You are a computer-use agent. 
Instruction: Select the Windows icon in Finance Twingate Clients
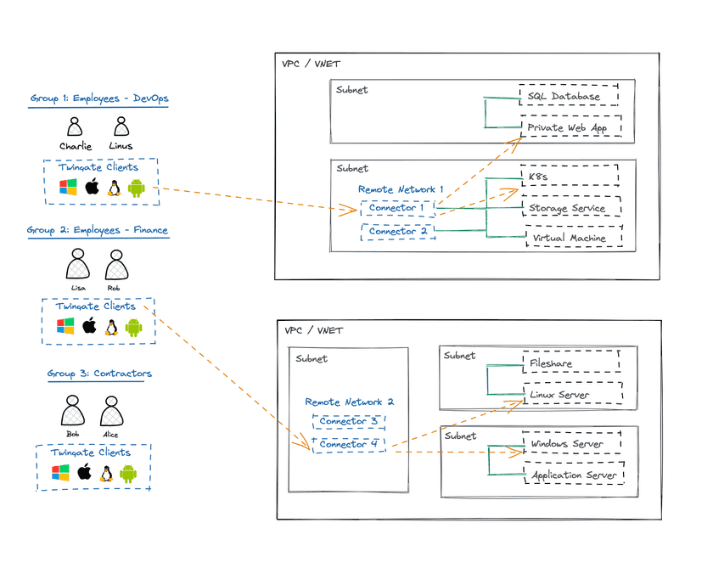65,326
